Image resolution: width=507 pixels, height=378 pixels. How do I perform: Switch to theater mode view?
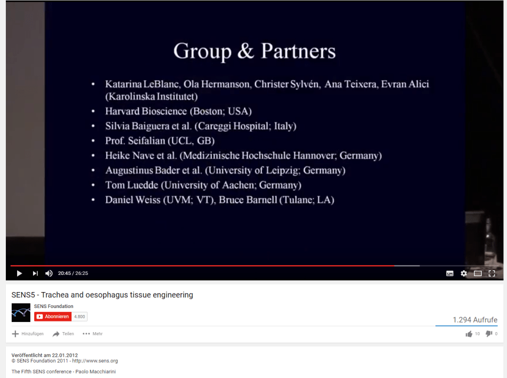point(478,273)
